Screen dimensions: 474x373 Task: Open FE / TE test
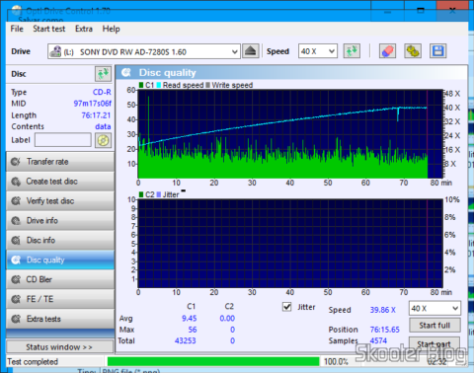[x=60, y=299]
